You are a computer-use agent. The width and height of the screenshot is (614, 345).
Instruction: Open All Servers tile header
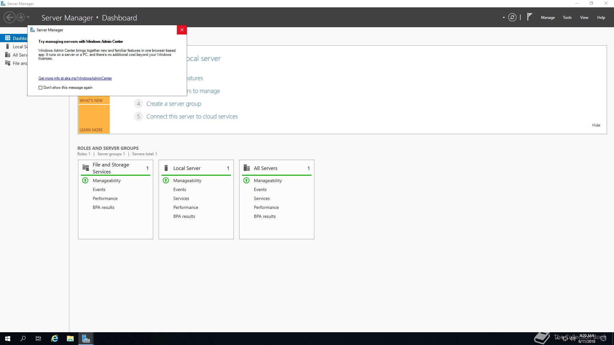[277, 168]
